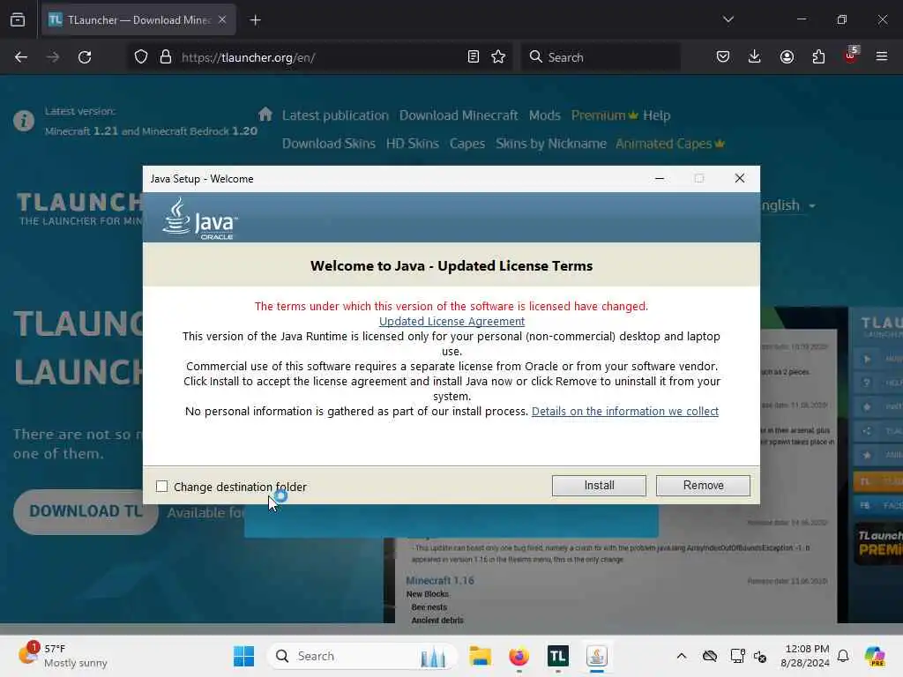Minimize the Java Setup window
The height and width of the screenshot is (677, 903).
click(x=660, y=178)
